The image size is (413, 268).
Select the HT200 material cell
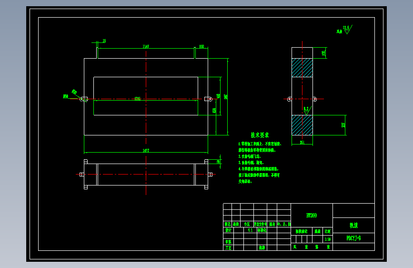coord(312,215)
